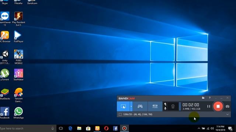Launch StarMaker desktop icon

[18, 75]
